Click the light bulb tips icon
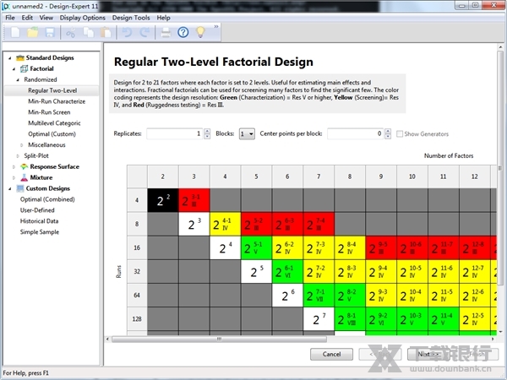 (200, 32)
